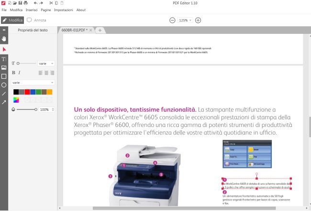The width and height of the screenshot is (311, 211).
Task: Click the Open file folder icon
Action: click(x=15, y=3)
